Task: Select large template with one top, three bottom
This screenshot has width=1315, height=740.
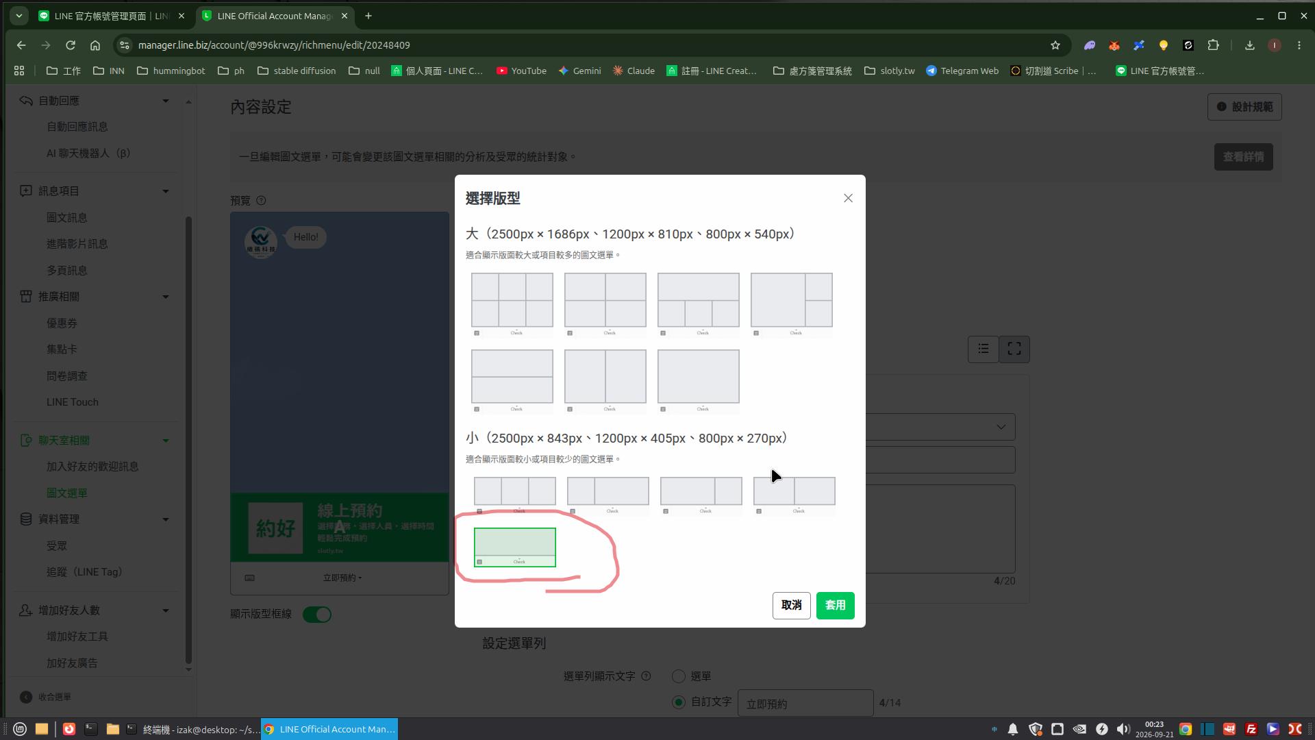Action: coord(699,304)
